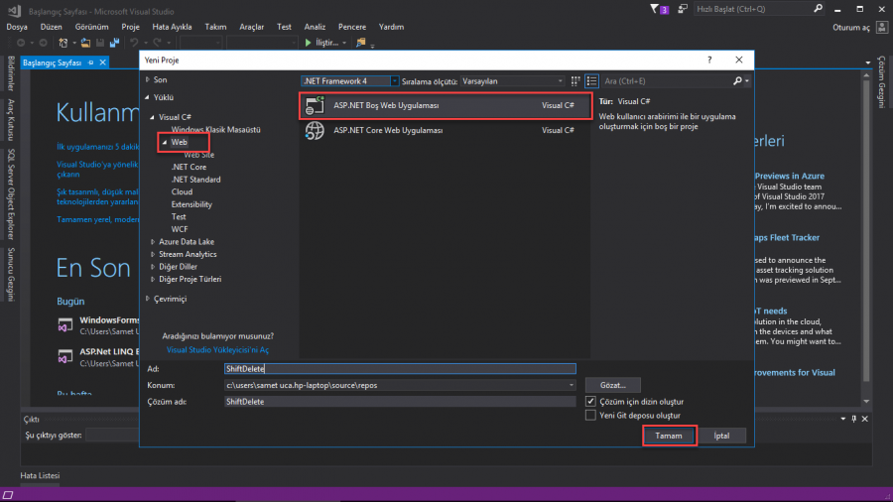The height and width of the screenshot is (502, 893).
Task: Open the Görünüm menu
Action: pyautogui.click(x=91, y=27)
